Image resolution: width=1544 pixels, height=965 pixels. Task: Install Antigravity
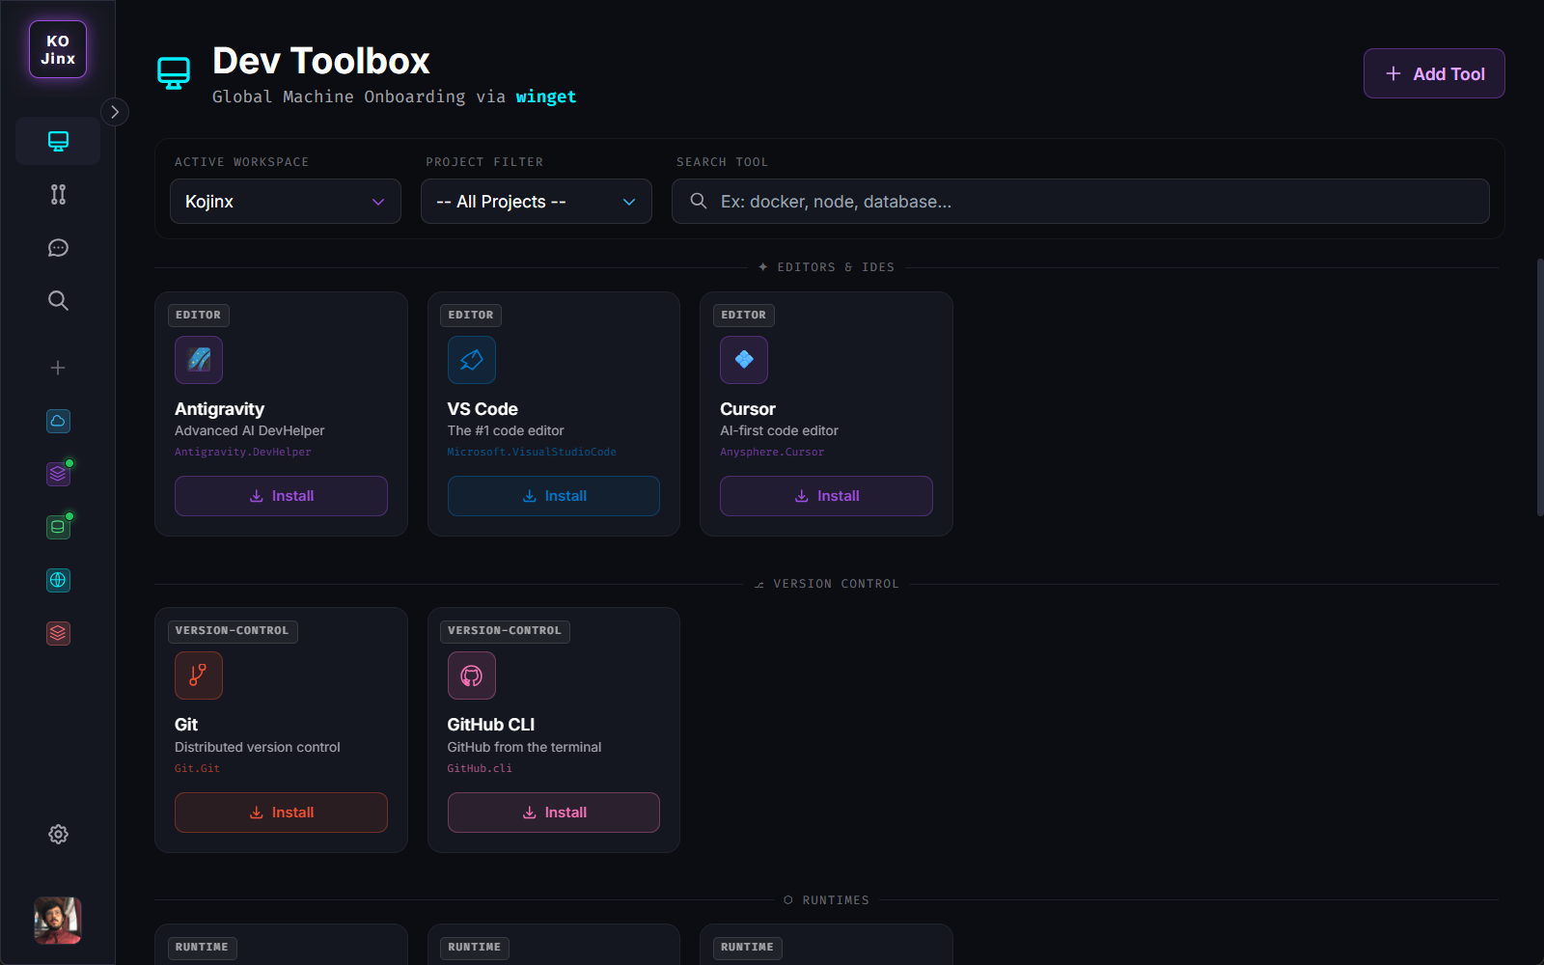281,496
